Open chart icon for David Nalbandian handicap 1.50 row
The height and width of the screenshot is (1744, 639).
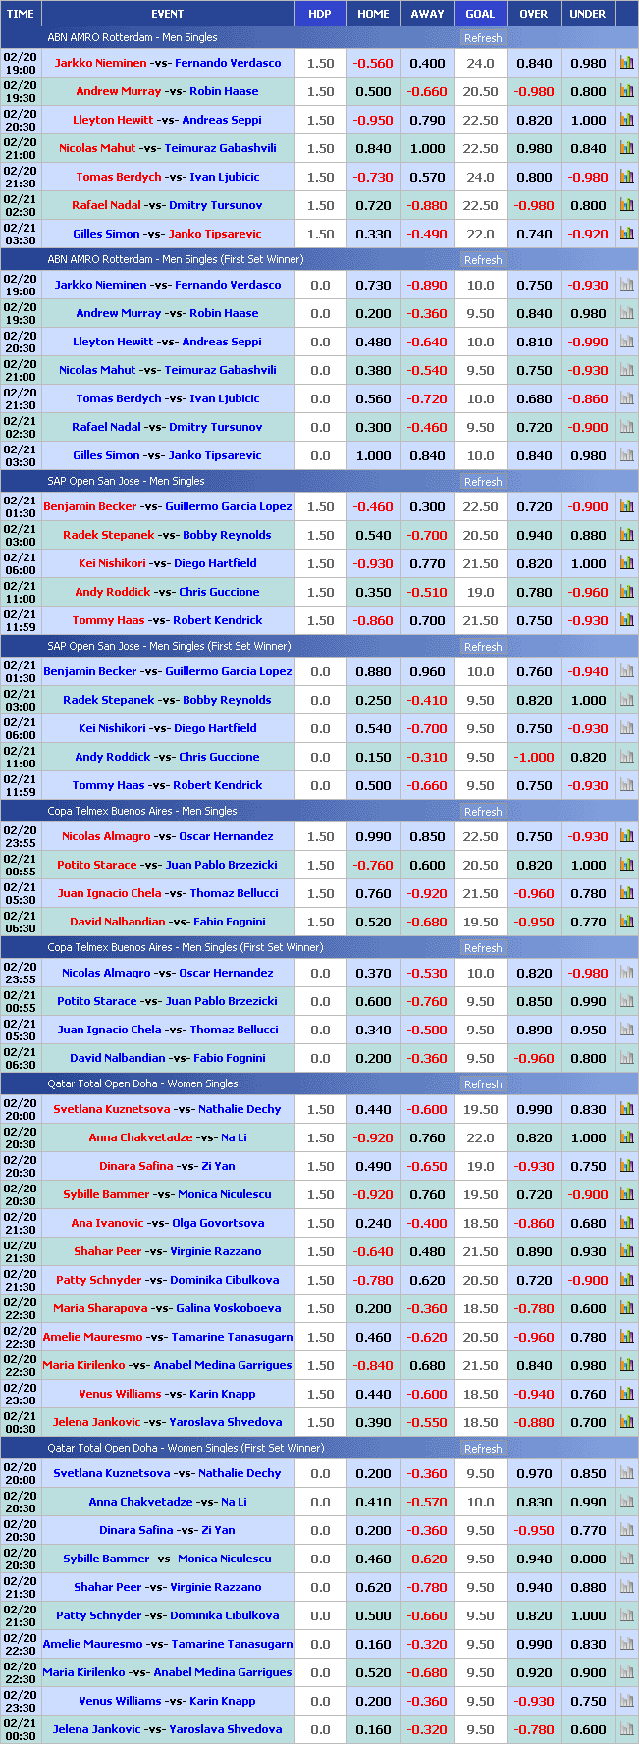626,922
